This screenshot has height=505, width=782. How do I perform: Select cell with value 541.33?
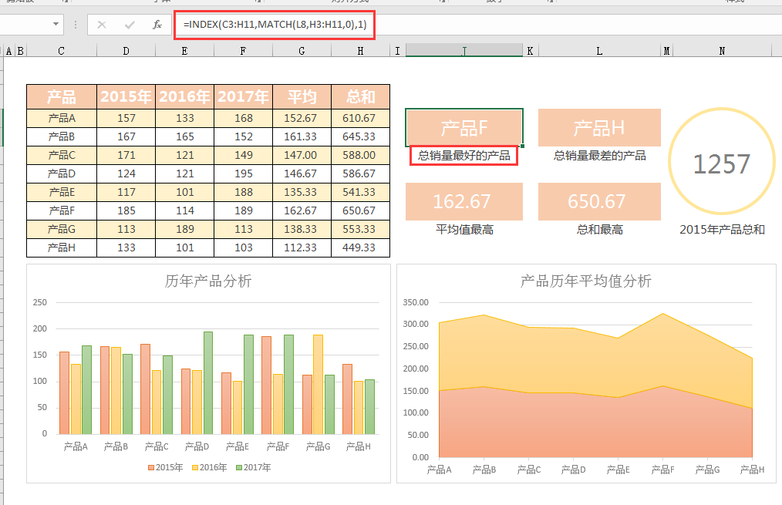[x=361, y=192]
